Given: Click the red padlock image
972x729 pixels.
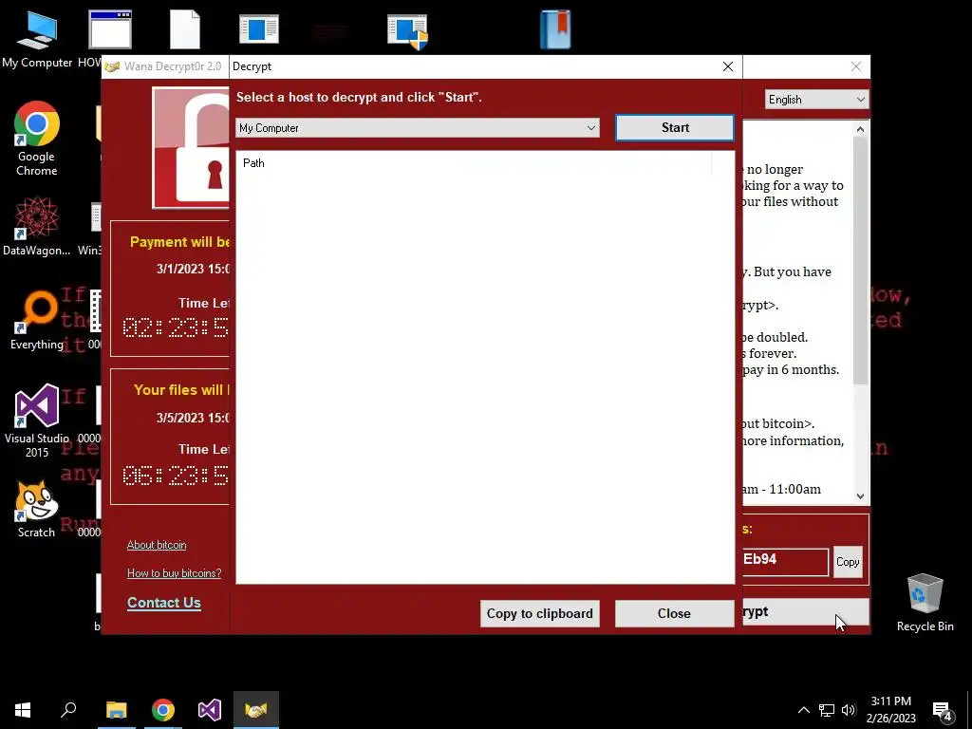Looking at the screenshot, I should [x=191, y=148].
